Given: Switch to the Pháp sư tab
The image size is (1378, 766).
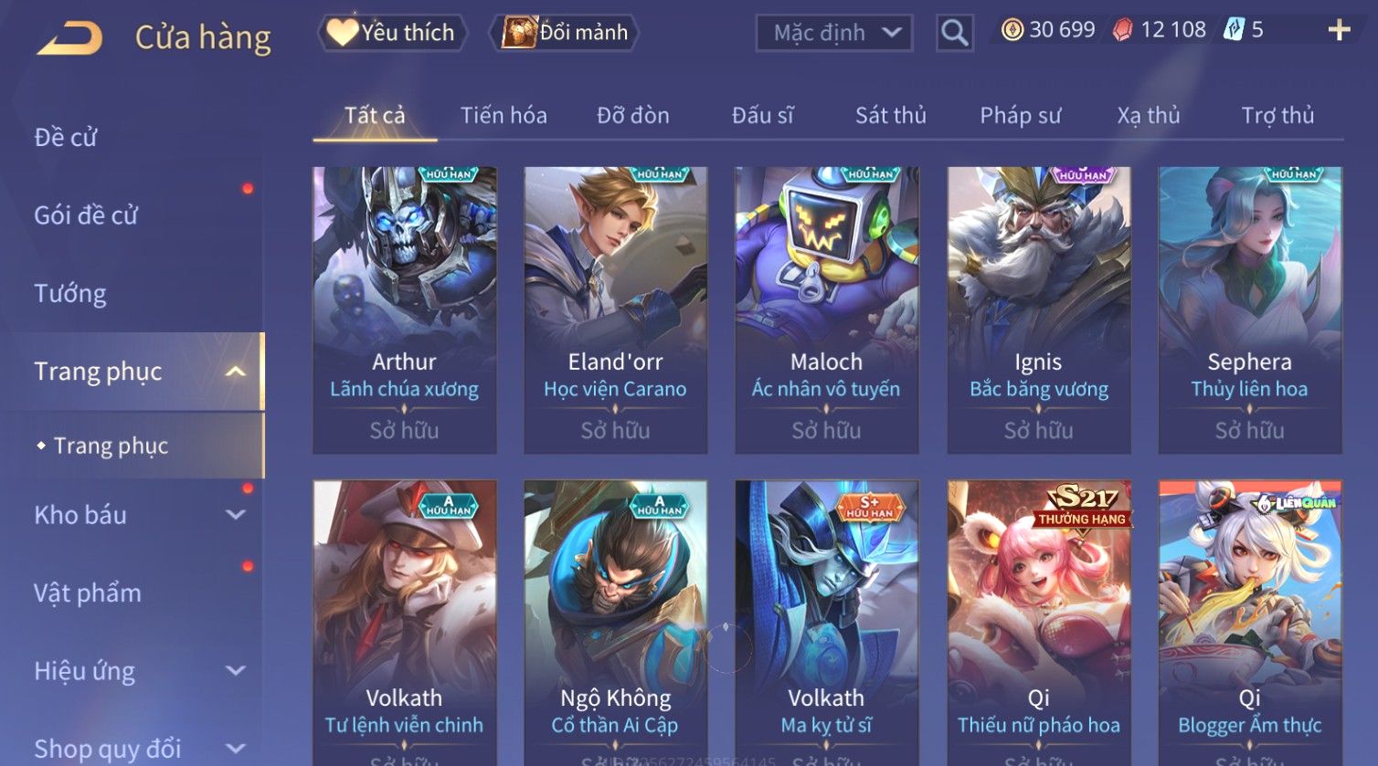Looking at the screenshot, I should pos(1020,115).
